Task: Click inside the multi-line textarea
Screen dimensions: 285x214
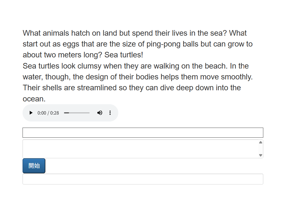Action: coord(139,149)
